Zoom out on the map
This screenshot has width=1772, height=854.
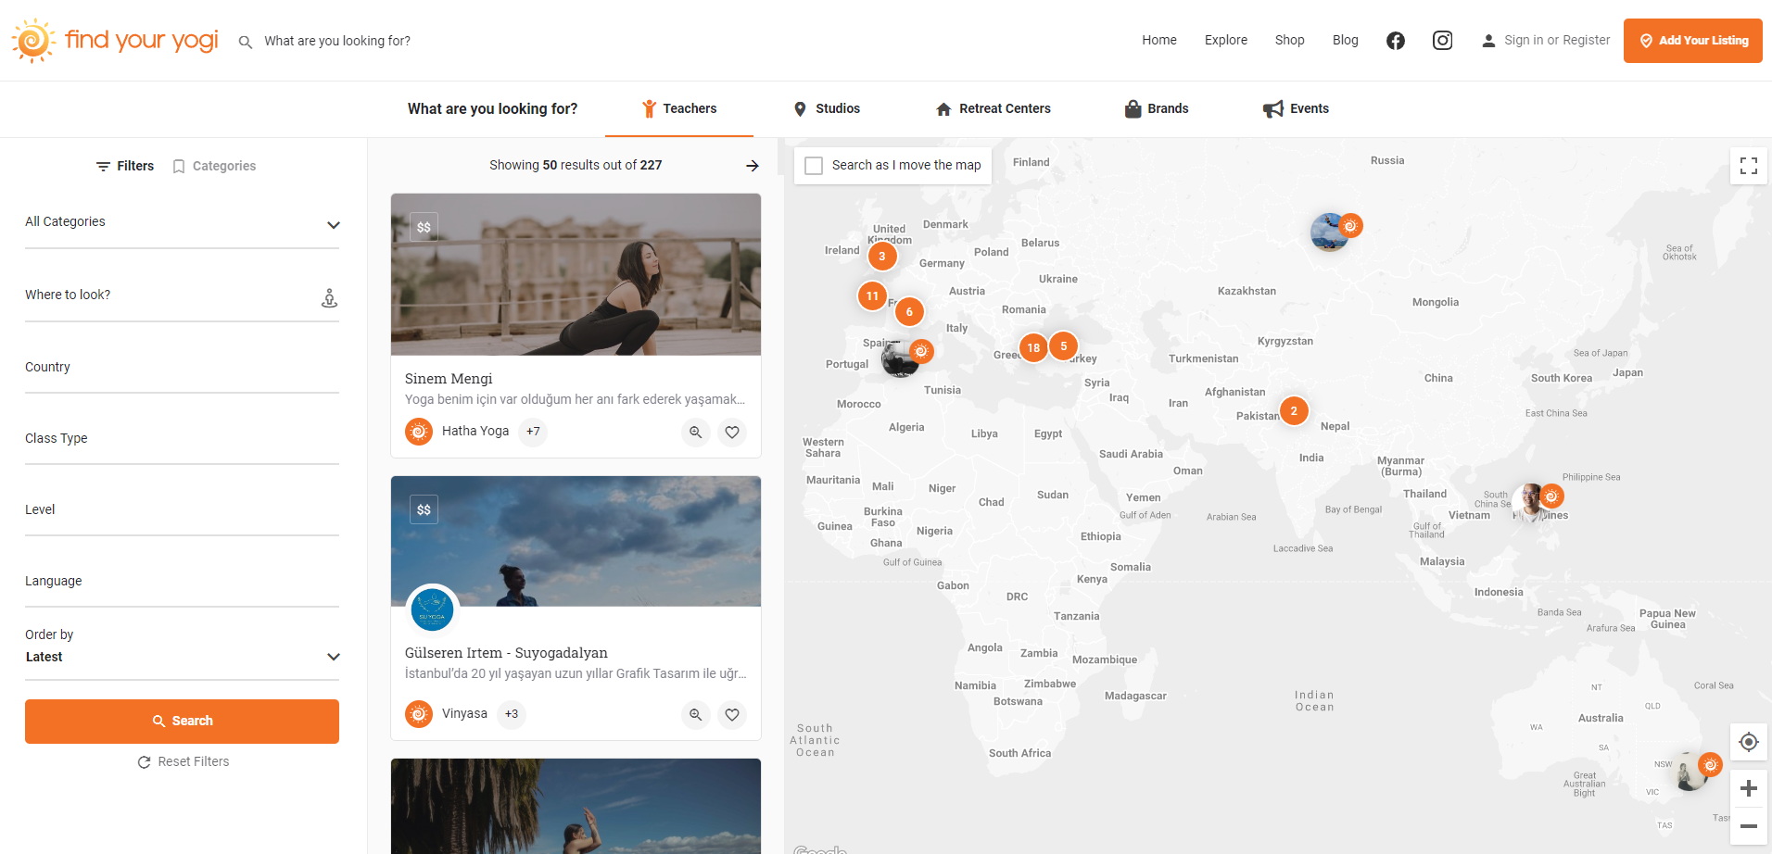[x=1749, y=825]
